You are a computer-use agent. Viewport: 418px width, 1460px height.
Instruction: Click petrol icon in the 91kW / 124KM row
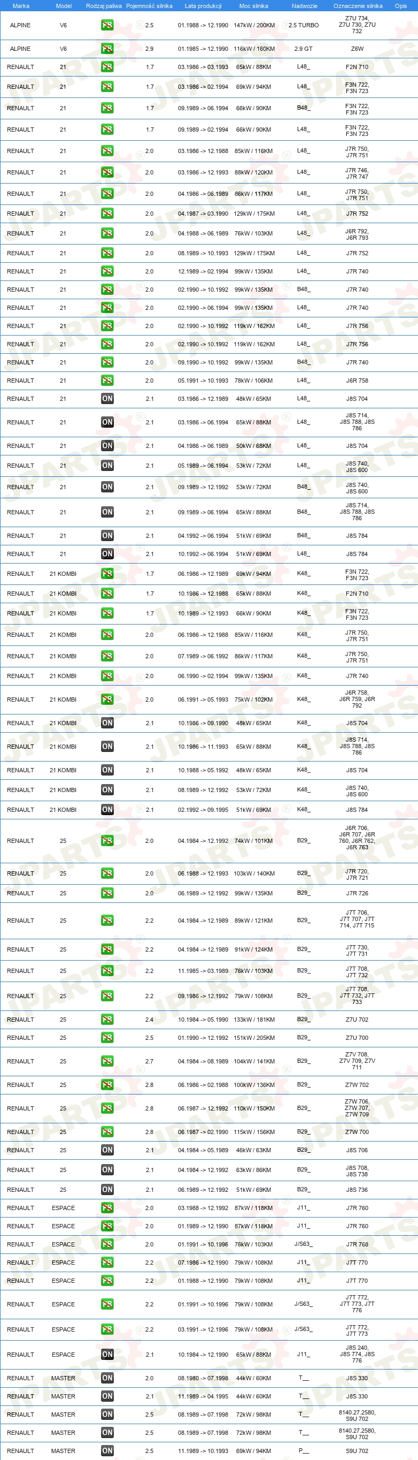pos(107,949)
